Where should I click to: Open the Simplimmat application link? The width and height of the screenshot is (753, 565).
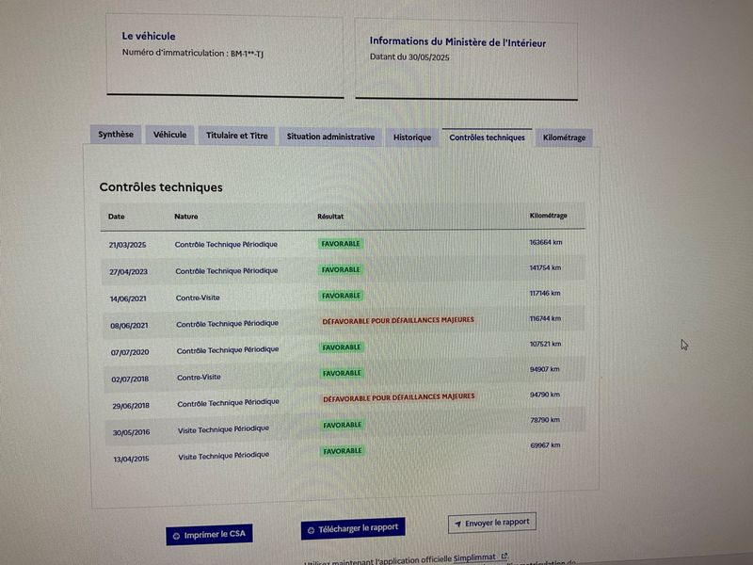click(x=474, y=557)
